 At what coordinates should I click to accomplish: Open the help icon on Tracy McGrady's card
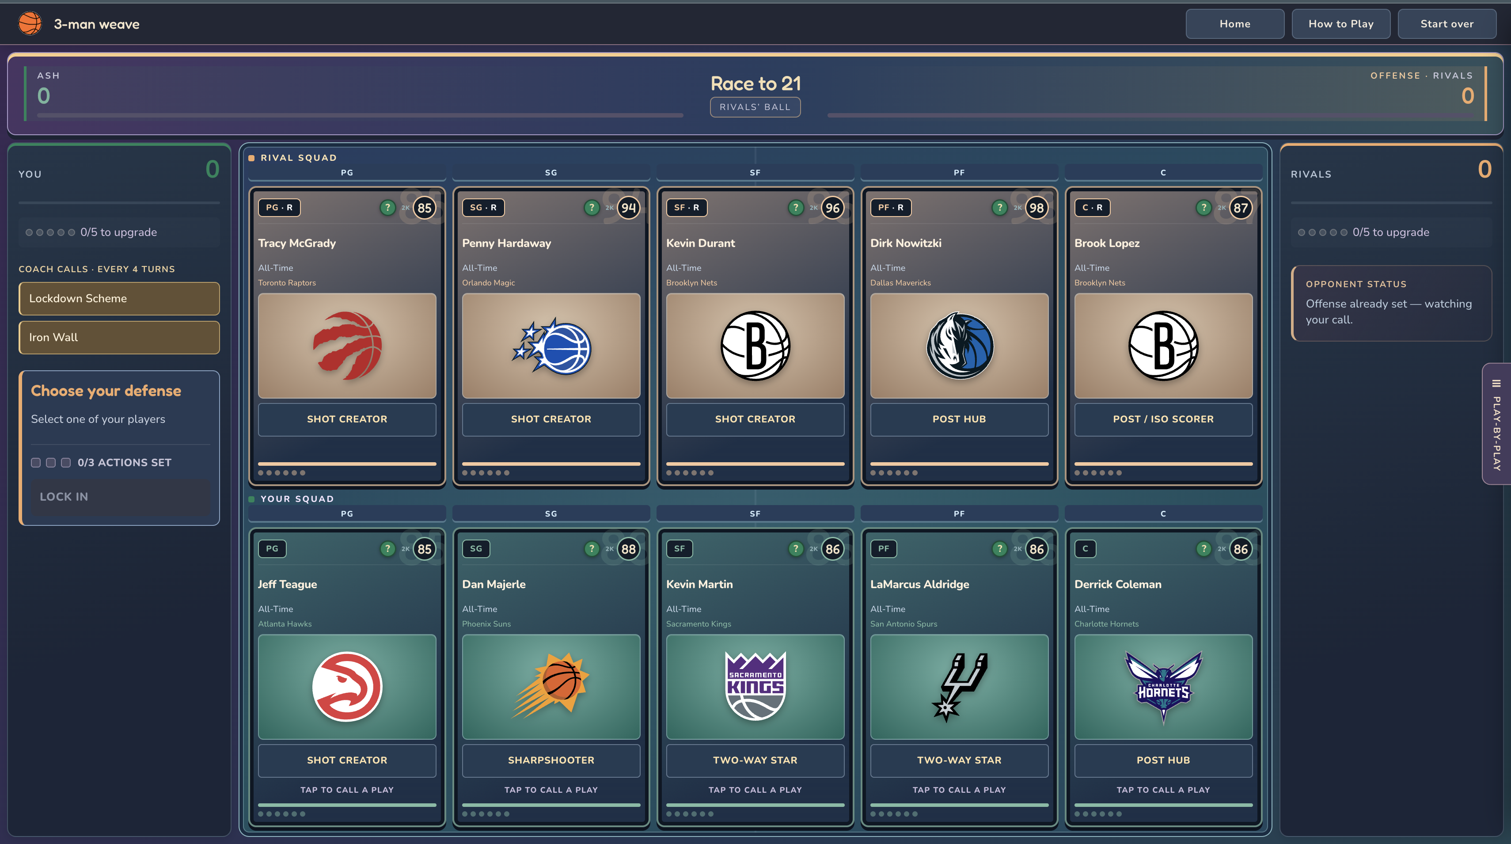pyautogui.click(x=387, y=207)
